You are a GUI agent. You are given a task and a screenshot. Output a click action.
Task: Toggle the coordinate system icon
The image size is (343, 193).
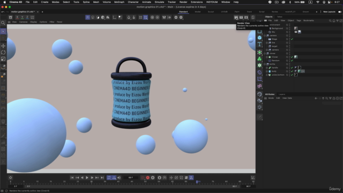(x=32, y=17)
